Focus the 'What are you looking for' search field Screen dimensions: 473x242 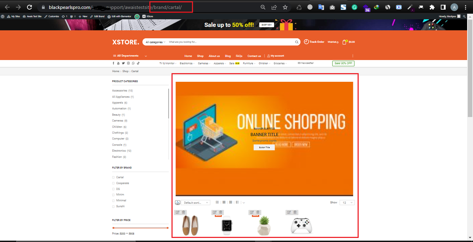pos(231,42)
